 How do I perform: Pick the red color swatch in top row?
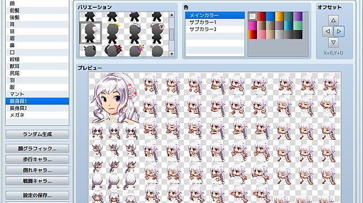261,17
